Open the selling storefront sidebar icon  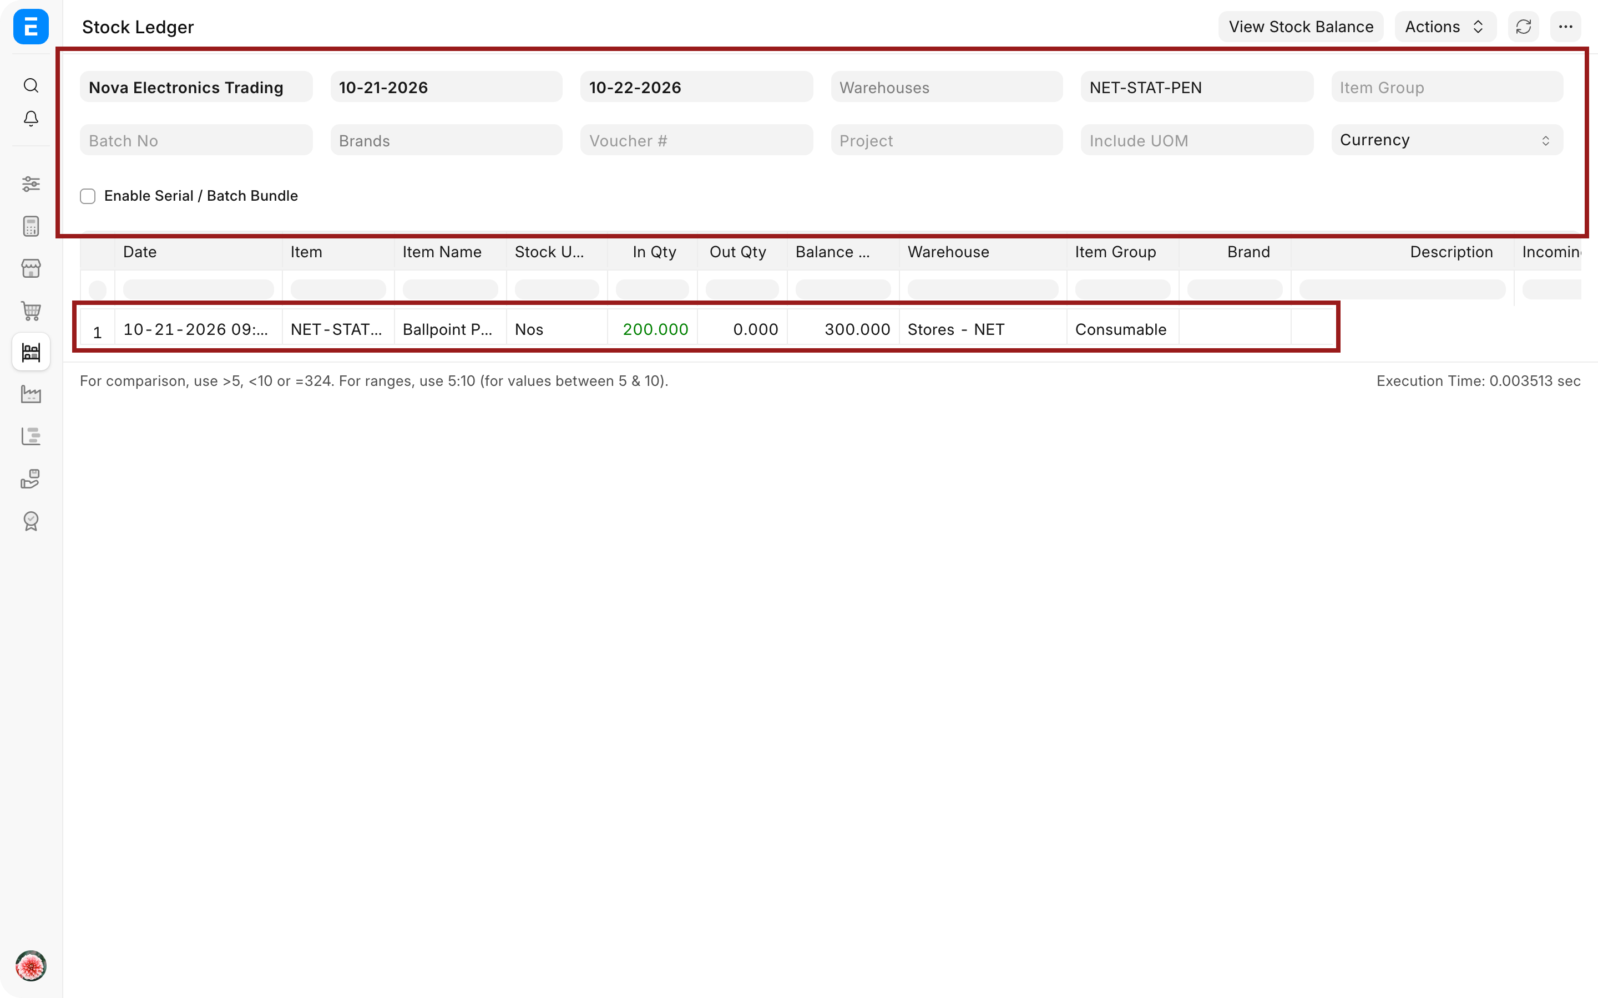click(31, 268)
